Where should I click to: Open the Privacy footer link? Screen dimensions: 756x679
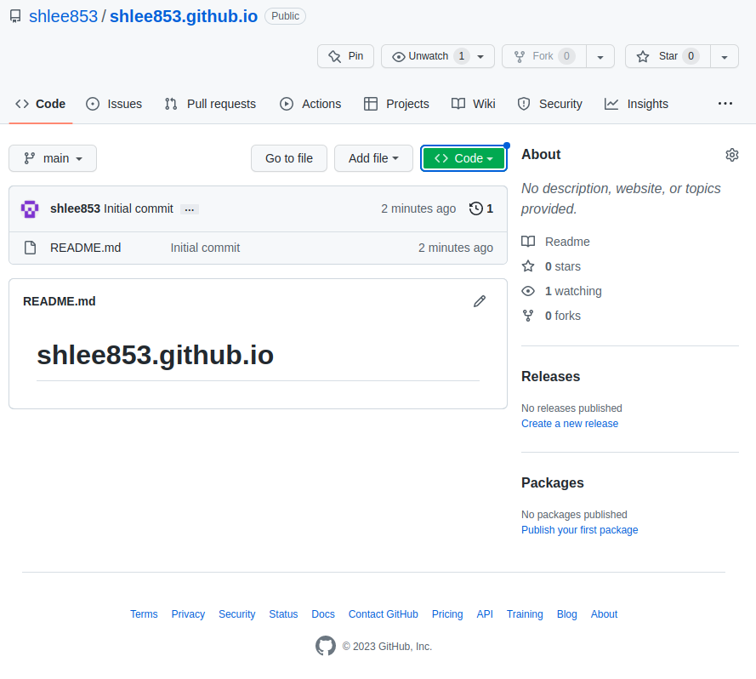[x=188, y=614]
